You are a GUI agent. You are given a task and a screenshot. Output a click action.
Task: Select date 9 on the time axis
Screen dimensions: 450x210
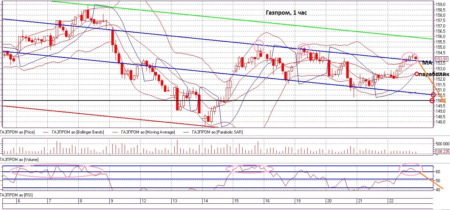112,201
